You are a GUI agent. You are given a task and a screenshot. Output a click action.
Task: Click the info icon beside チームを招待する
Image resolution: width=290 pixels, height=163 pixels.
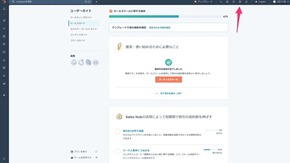pyautogui.click(x=97, y=158)
